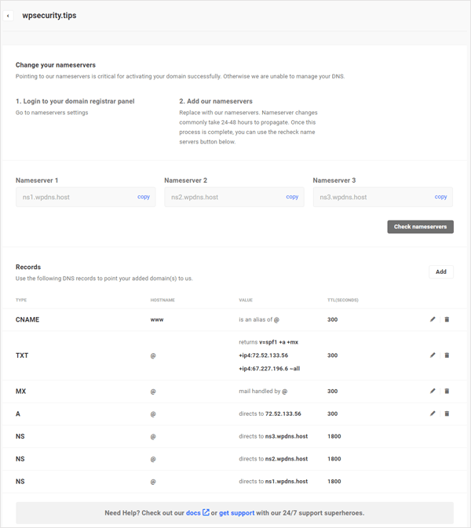The height and width of the screenshot is (528, 471).
Task: Add a new DNS record
Action: [x=441, y=271]
